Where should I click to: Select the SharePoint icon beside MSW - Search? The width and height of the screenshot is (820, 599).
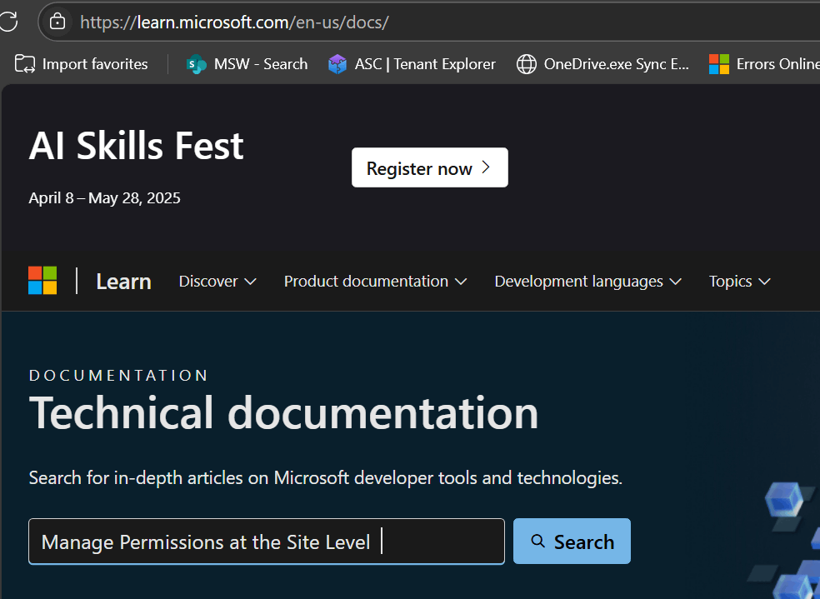coord(196,64)
